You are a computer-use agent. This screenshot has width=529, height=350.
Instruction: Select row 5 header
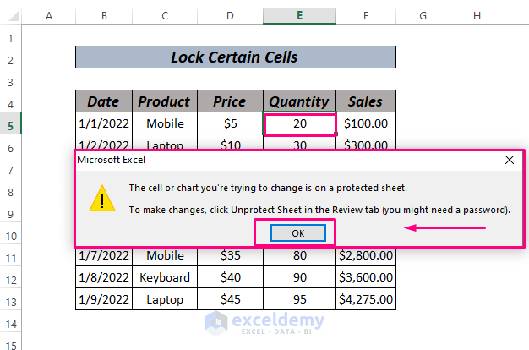point(11,123)
